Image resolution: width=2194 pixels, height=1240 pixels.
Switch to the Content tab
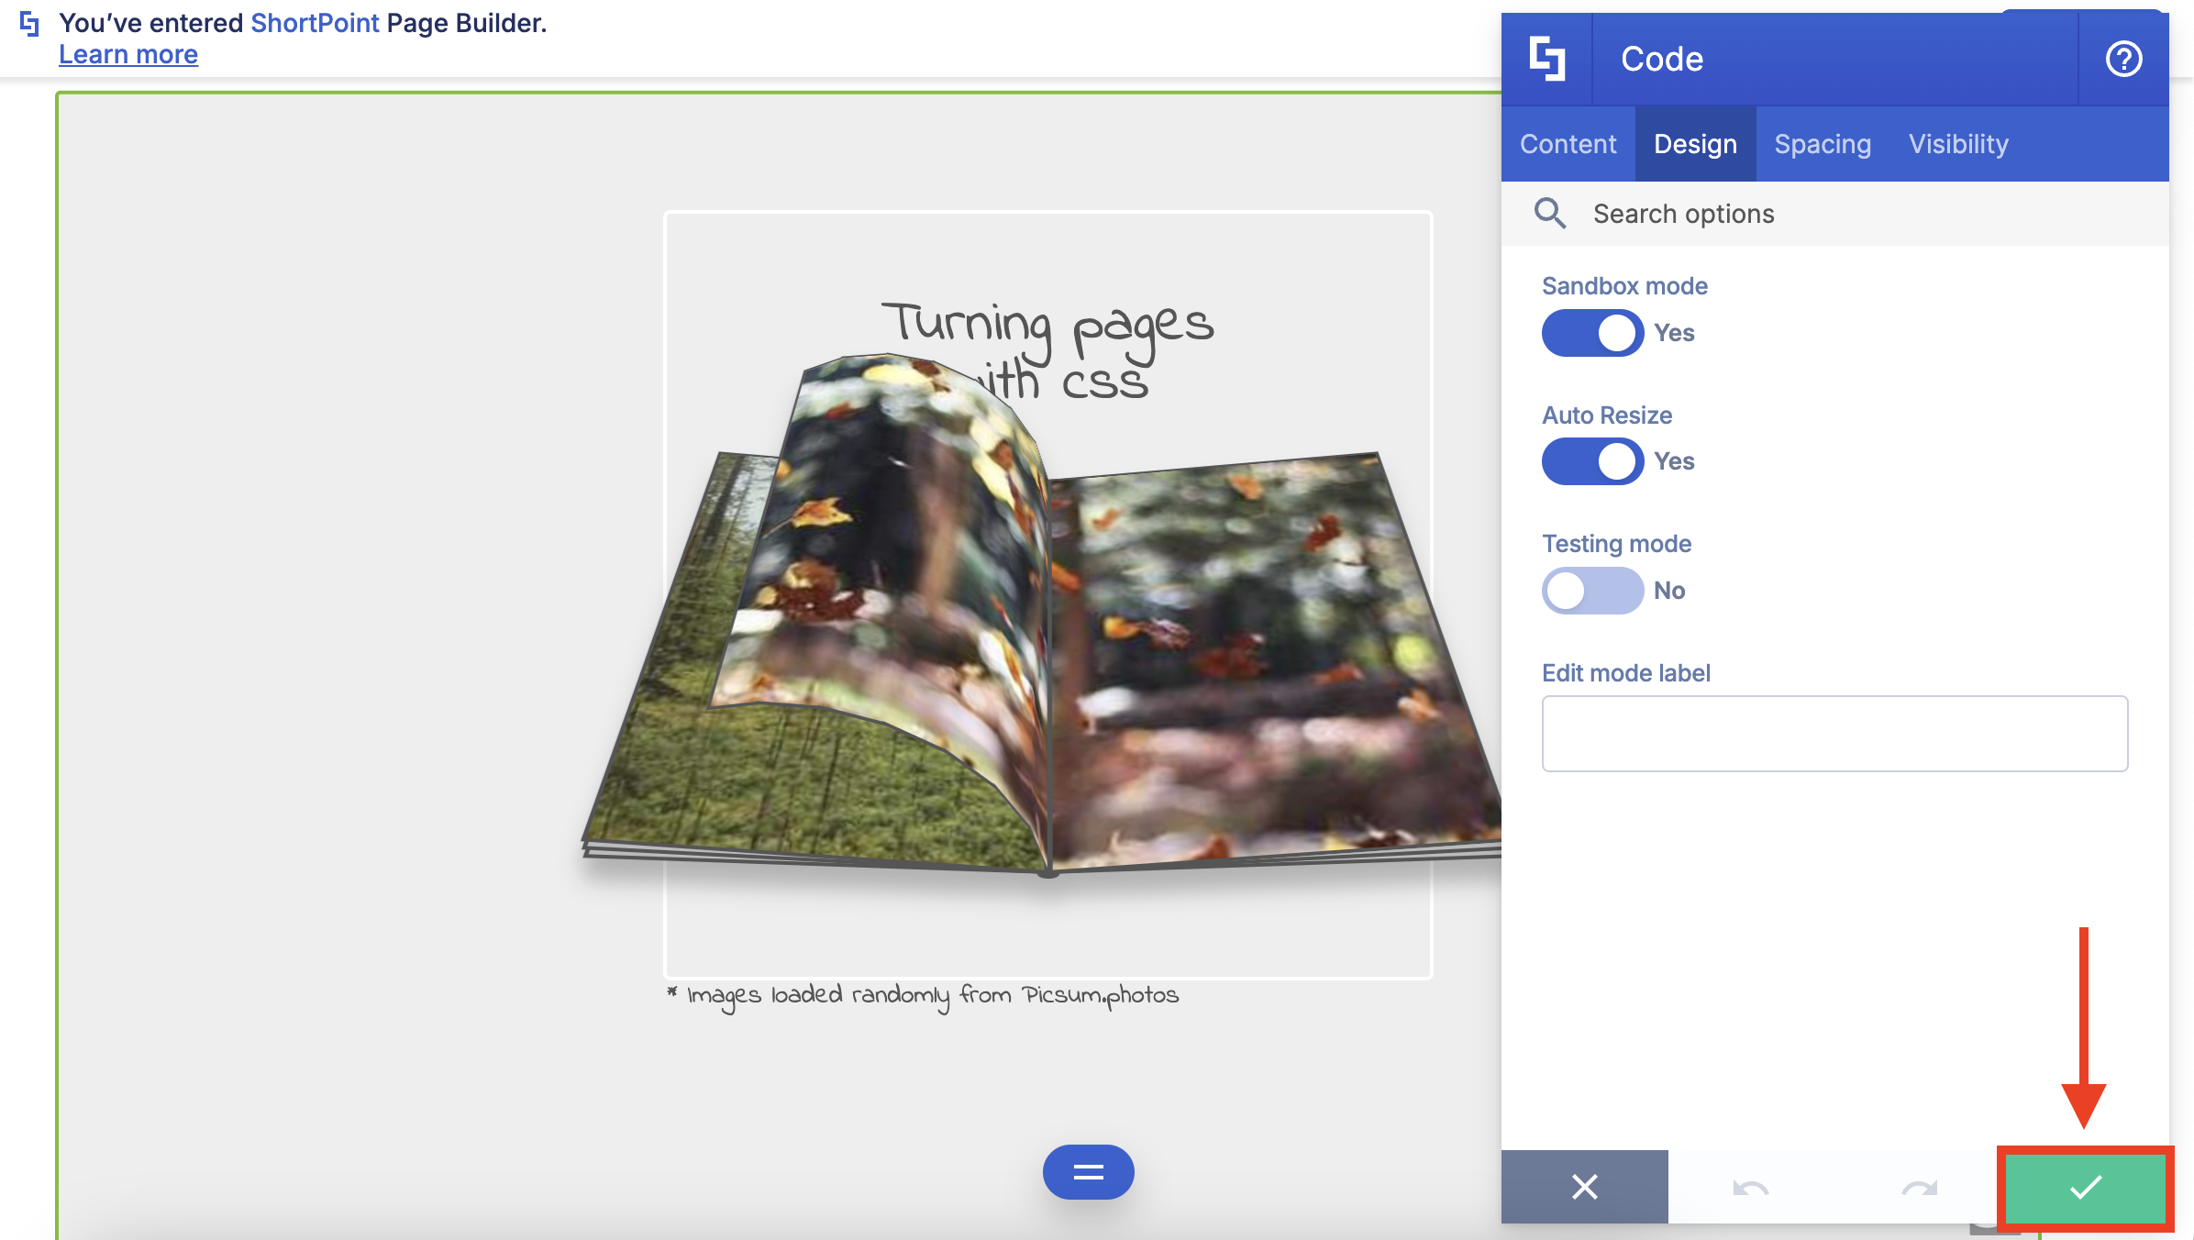1568,144
